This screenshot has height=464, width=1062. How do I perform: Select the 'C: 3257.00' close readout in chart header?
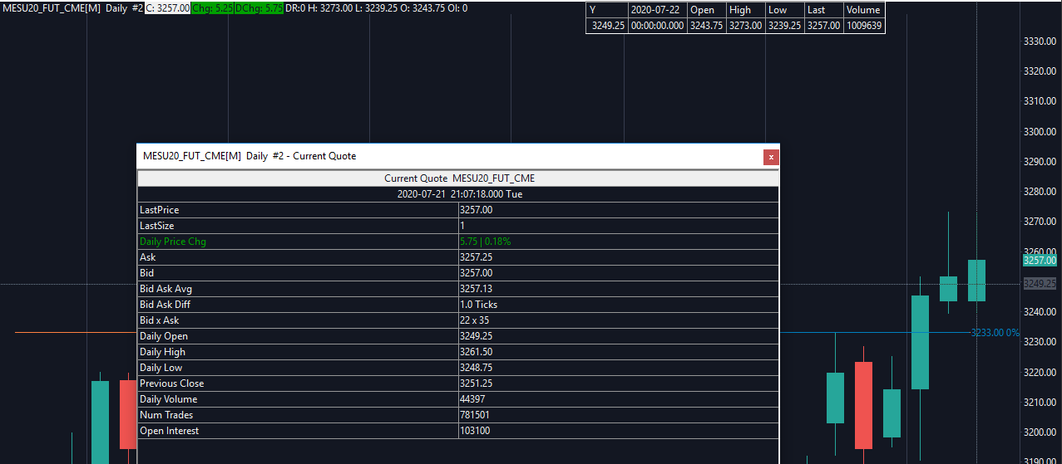tap(167, 8)
